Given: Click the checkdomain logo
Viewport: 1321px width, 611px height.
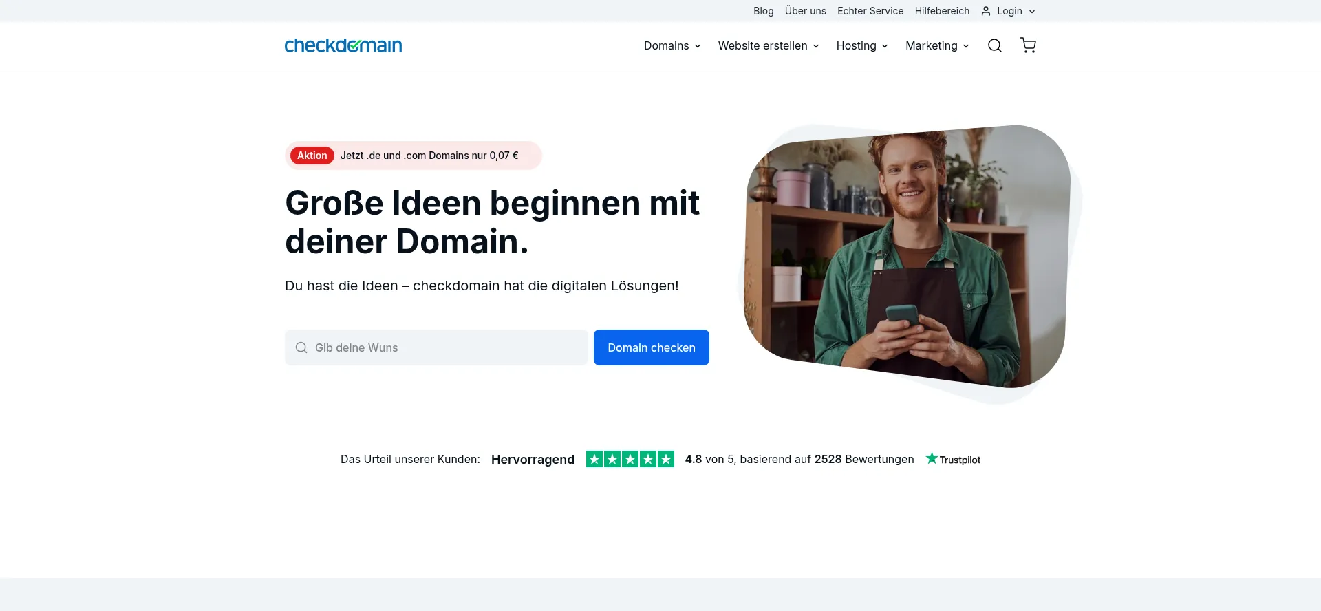Looking at the screenshot, I should pos(343,45).
